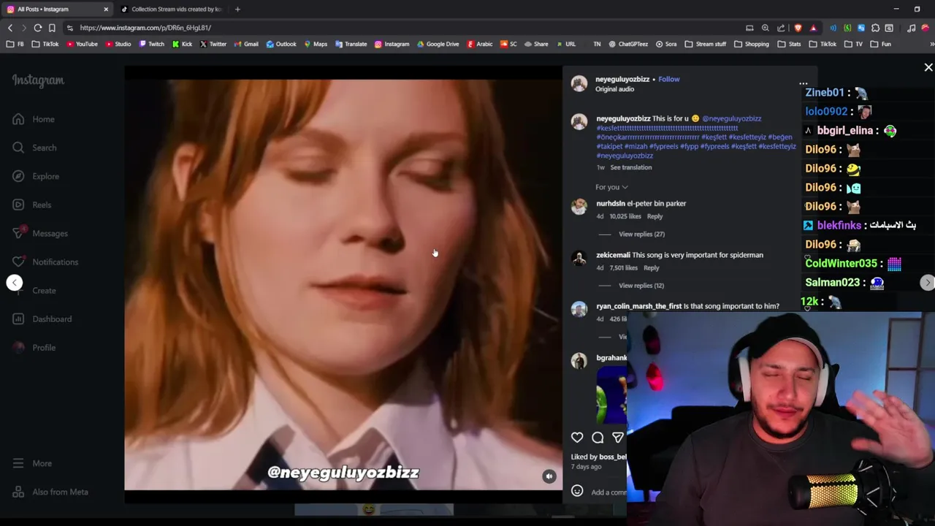Image resolution: width=935 pixels, height=526 pixels.
Task: Open Original audio link
Action: (x=614, y=89)
